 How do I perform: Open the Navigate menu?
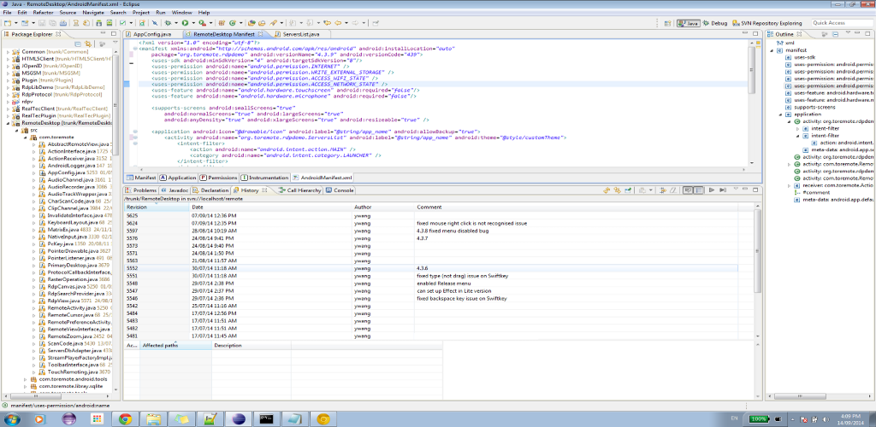[92, 12]
